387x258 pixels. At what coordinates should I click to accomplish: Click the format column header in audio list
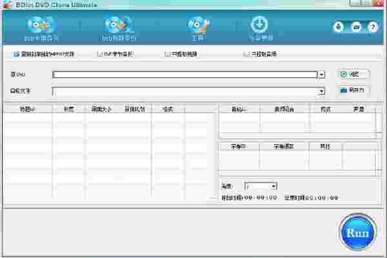(326, 109)
